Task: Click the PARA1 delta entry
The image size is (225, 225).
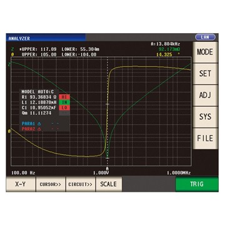Action: click(41, 124)
